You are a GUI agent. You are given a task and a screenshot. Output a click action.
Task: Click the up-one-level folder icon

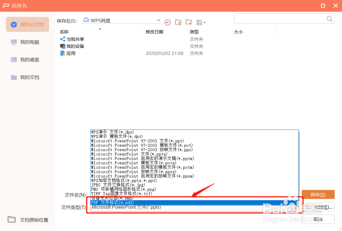[x=178, y=22]
